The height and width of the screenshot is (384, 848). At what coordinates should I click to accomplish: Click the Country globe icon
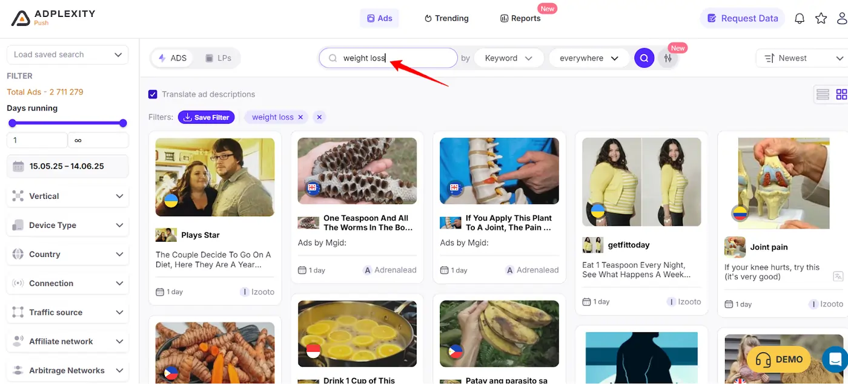[x=18, y=254]
